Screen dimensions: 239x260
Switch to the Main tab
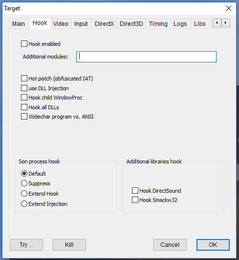coord(19,24)
